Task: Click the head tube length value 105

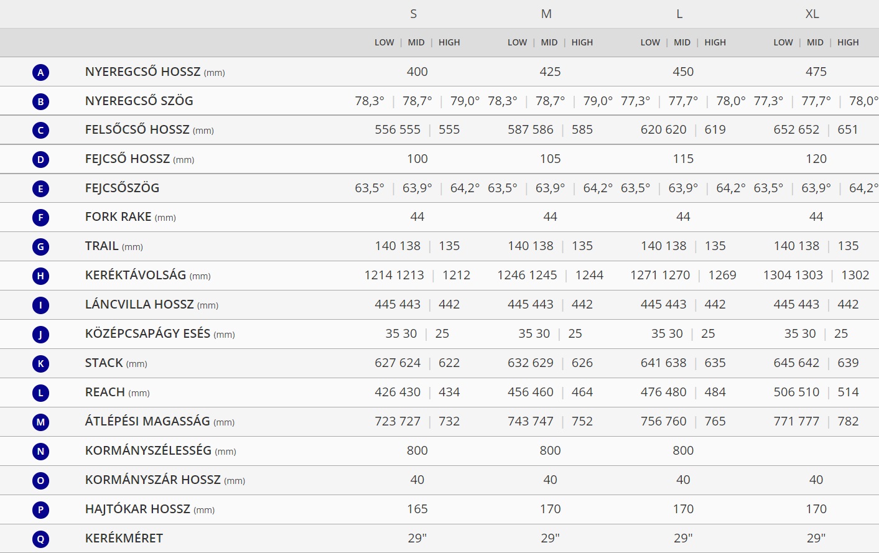Action: click(x=551, y=159)
